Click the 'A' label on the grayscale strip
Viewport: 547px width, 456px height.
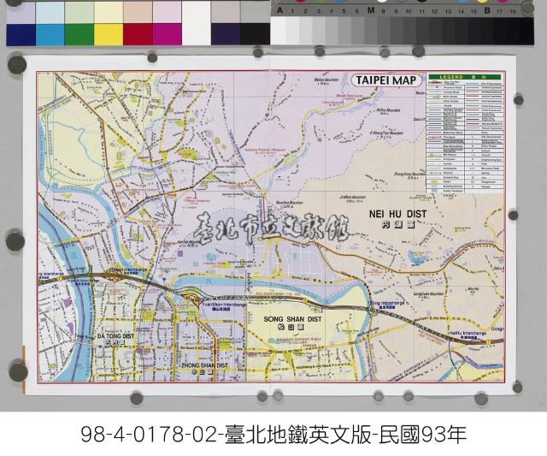coord(279,10)
